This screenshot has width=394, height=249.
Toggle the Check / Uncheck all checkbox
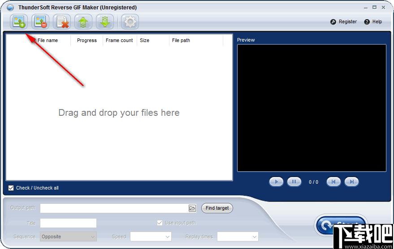point(11,188)
